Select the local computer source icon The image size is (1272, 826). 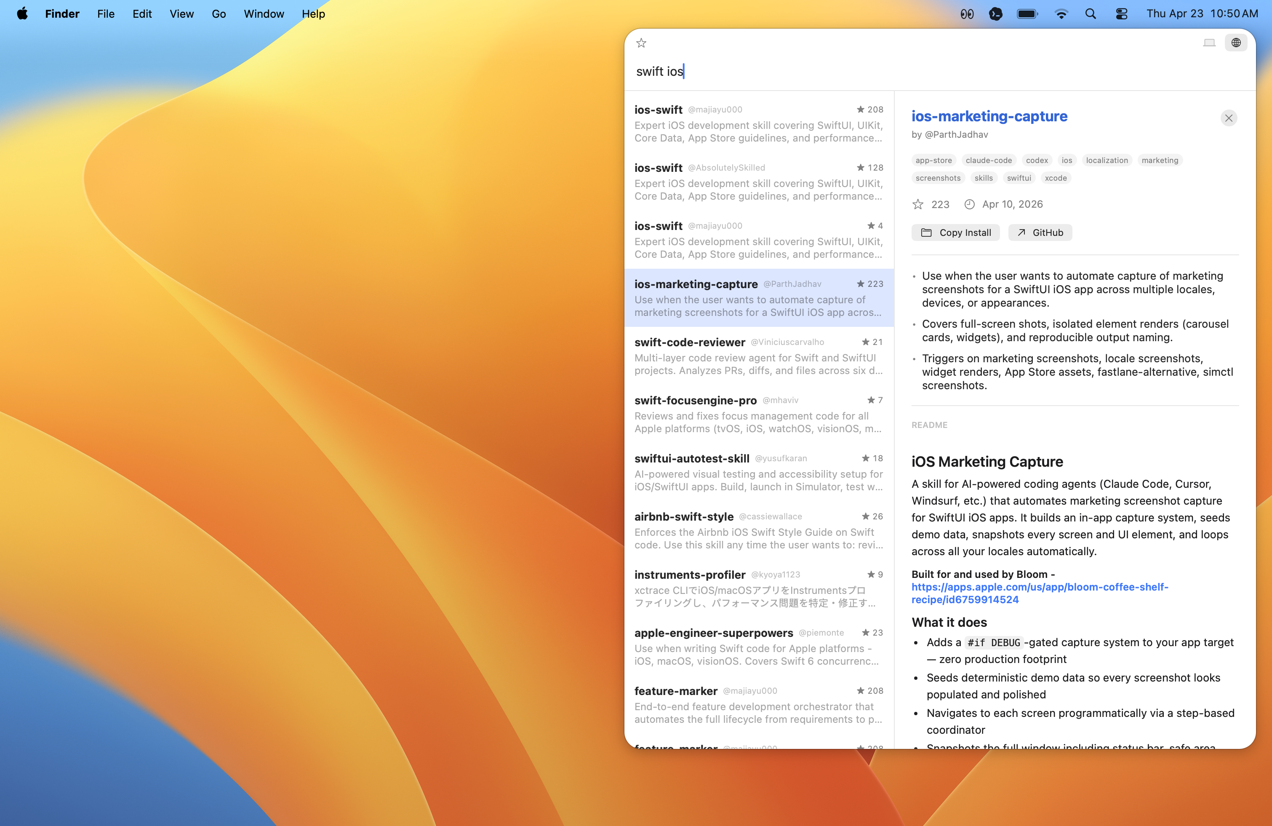(1209, 43)
